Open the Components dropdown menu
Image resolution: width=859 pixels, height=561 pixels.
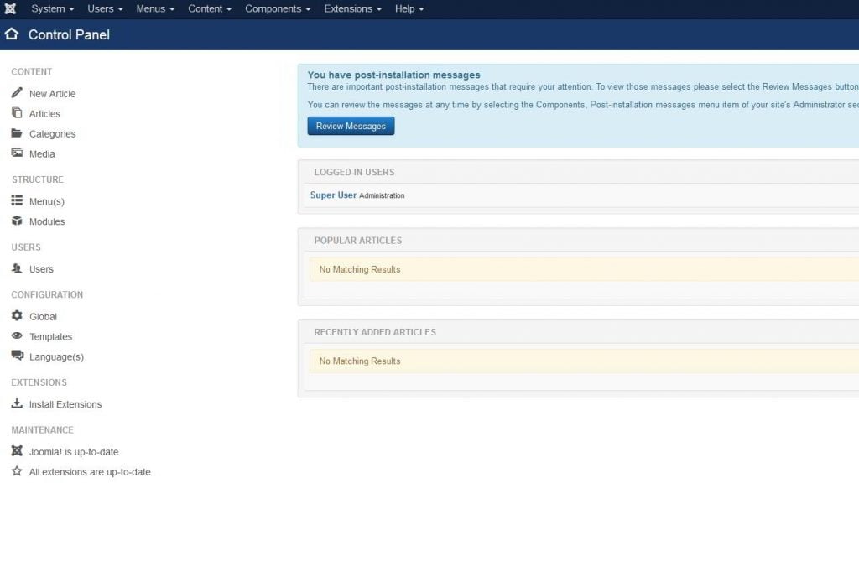(x=278, y=8)
